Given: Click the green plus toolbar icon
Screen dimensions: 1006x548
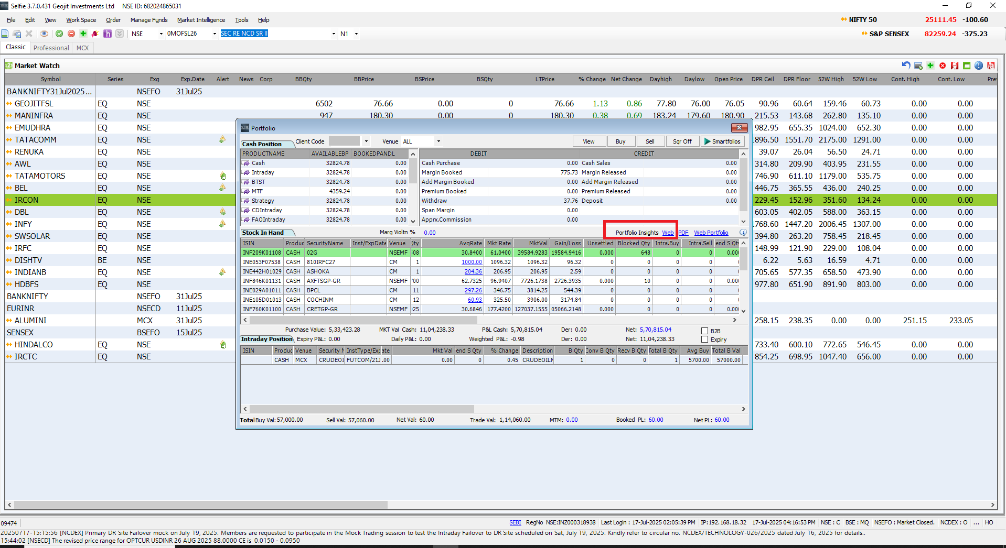Looking at the screenshot, I should (83, 34).
